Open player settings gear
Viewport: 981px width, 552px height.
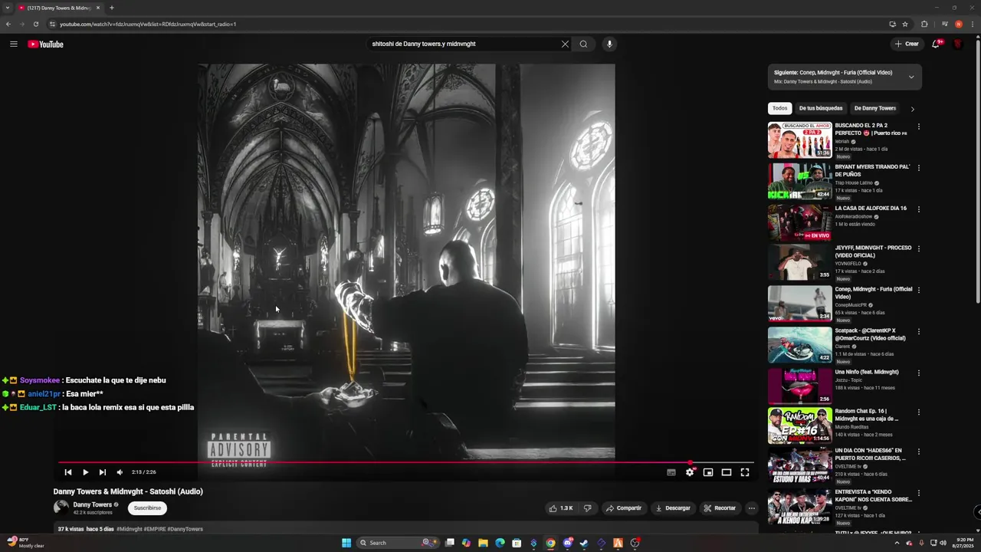(690, 472)
